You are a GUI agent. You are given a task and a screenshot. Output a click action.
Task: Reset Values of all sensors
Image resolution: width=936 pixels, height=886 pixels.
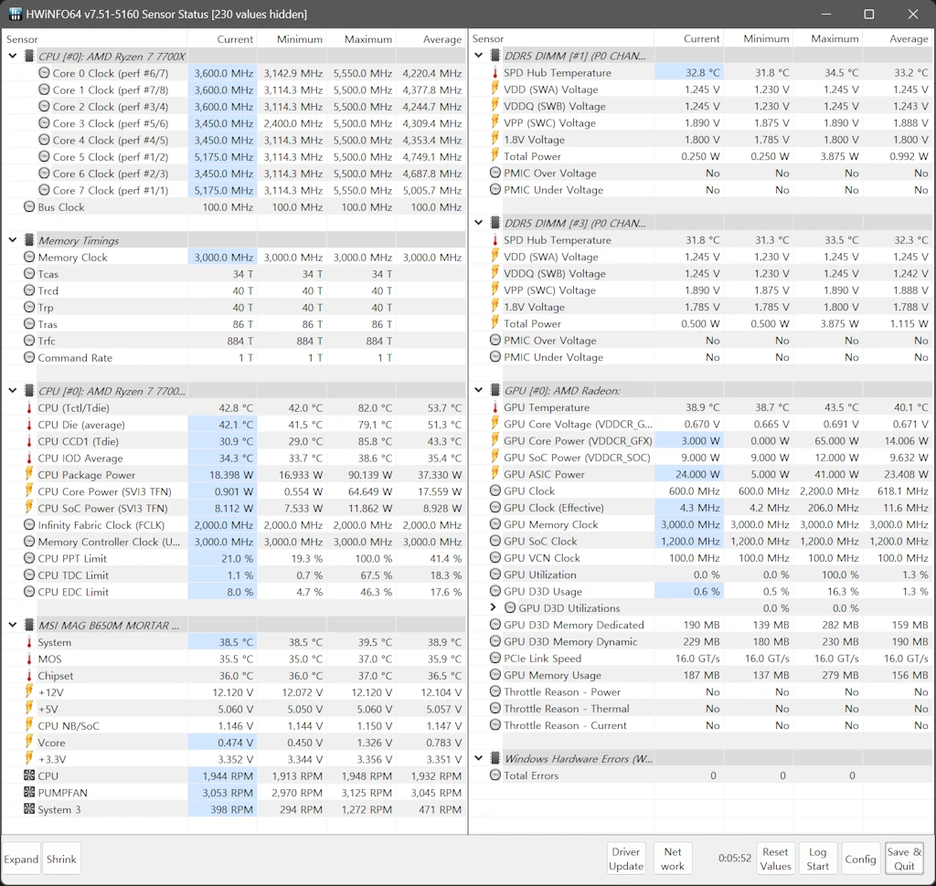(x=775, y=859)
